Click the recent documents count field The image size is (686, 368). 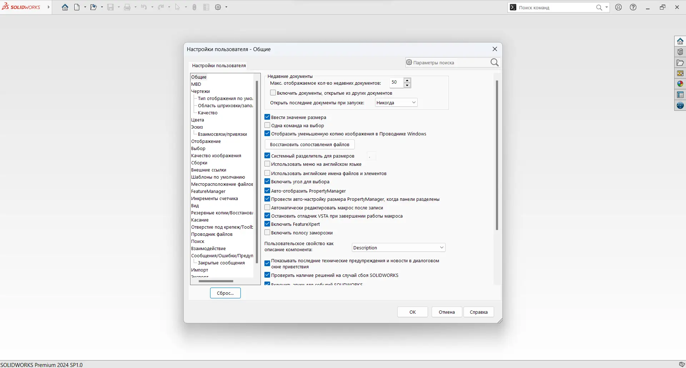point(397,82)
